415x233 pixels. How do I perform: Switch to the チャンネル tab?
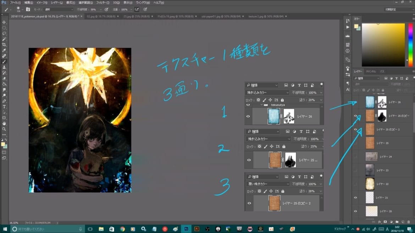(x=371, y=71)
